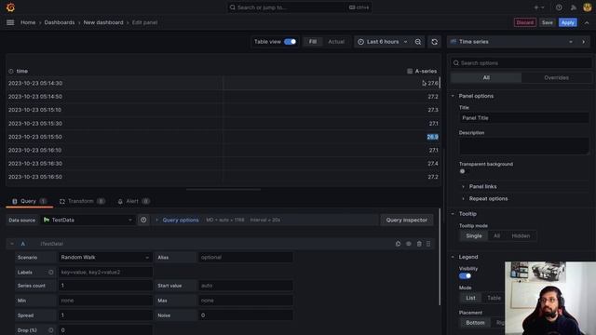596x335 pixels.
Task: Select the Actual display option
Action: [336, 42]
